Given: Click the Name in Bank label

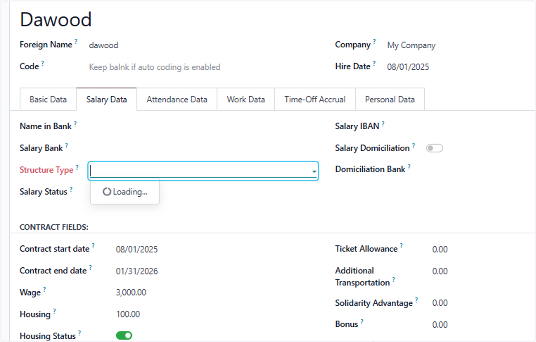Looking at the screenshot, I should (46, 127).
